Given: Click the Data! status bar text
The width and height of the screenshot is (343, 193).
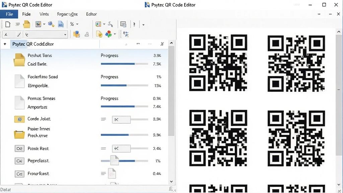Looking at the screenshot, I should [6, 190].
